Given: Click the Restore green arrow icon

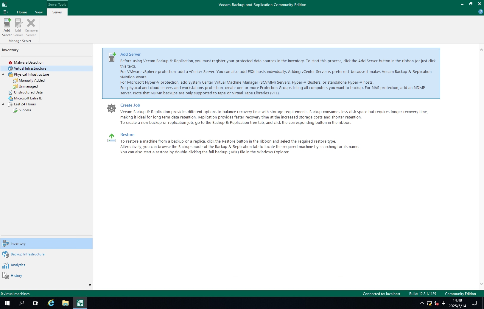Looking at the screenshot, I should tap(112, 138).
